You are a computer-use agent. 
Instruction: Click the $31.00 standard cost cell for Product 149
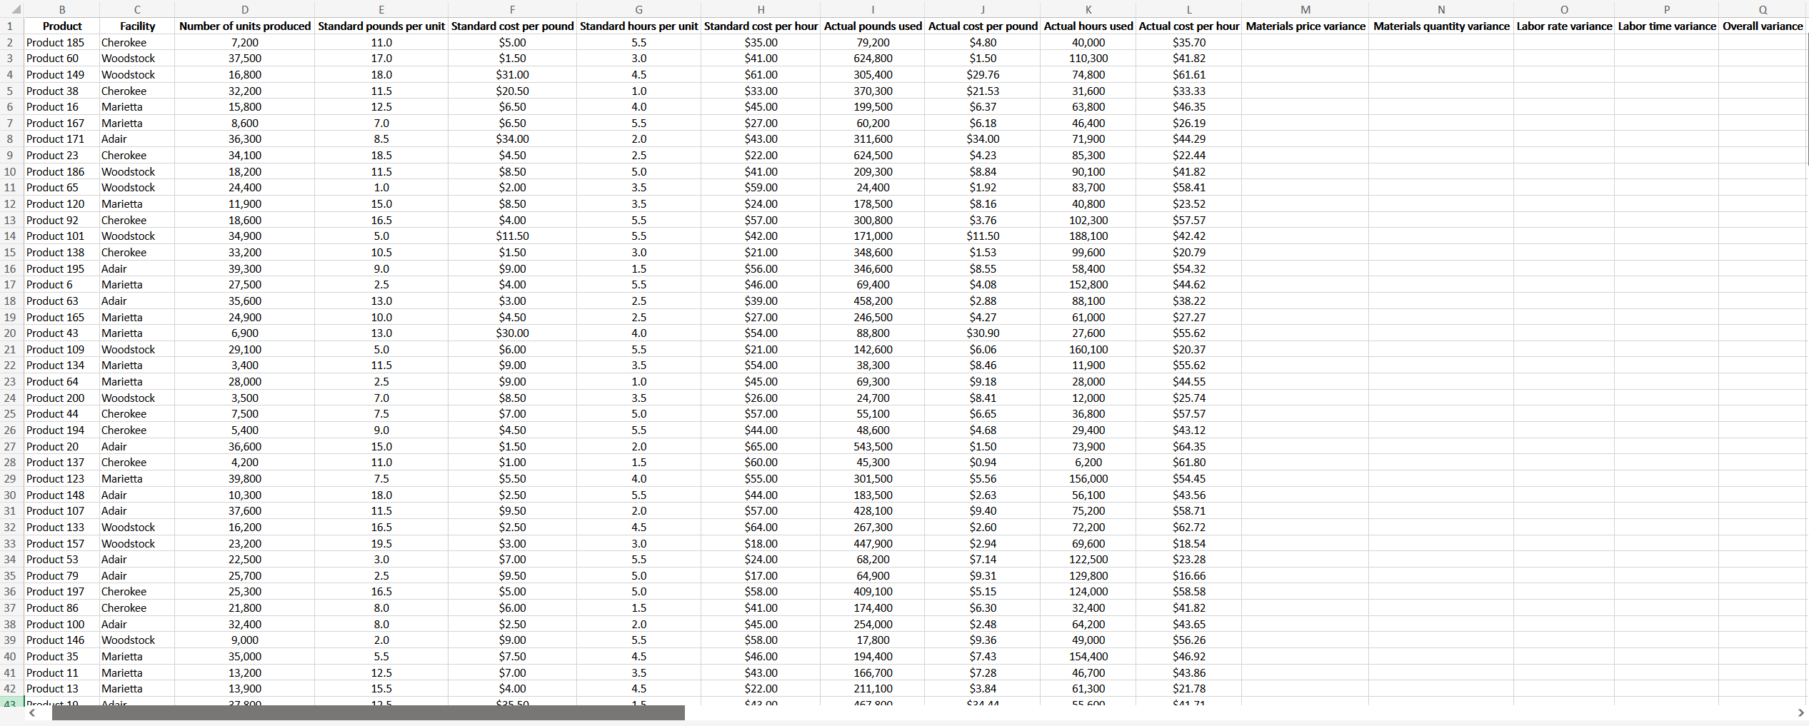pos(512,74)
